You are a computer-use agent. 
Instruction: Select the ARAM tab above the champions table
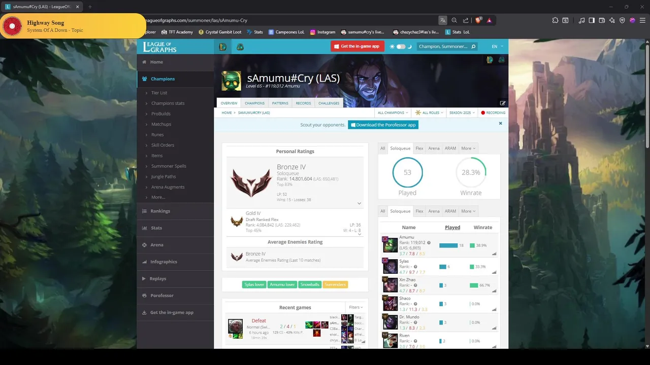[x=450, y=211]
